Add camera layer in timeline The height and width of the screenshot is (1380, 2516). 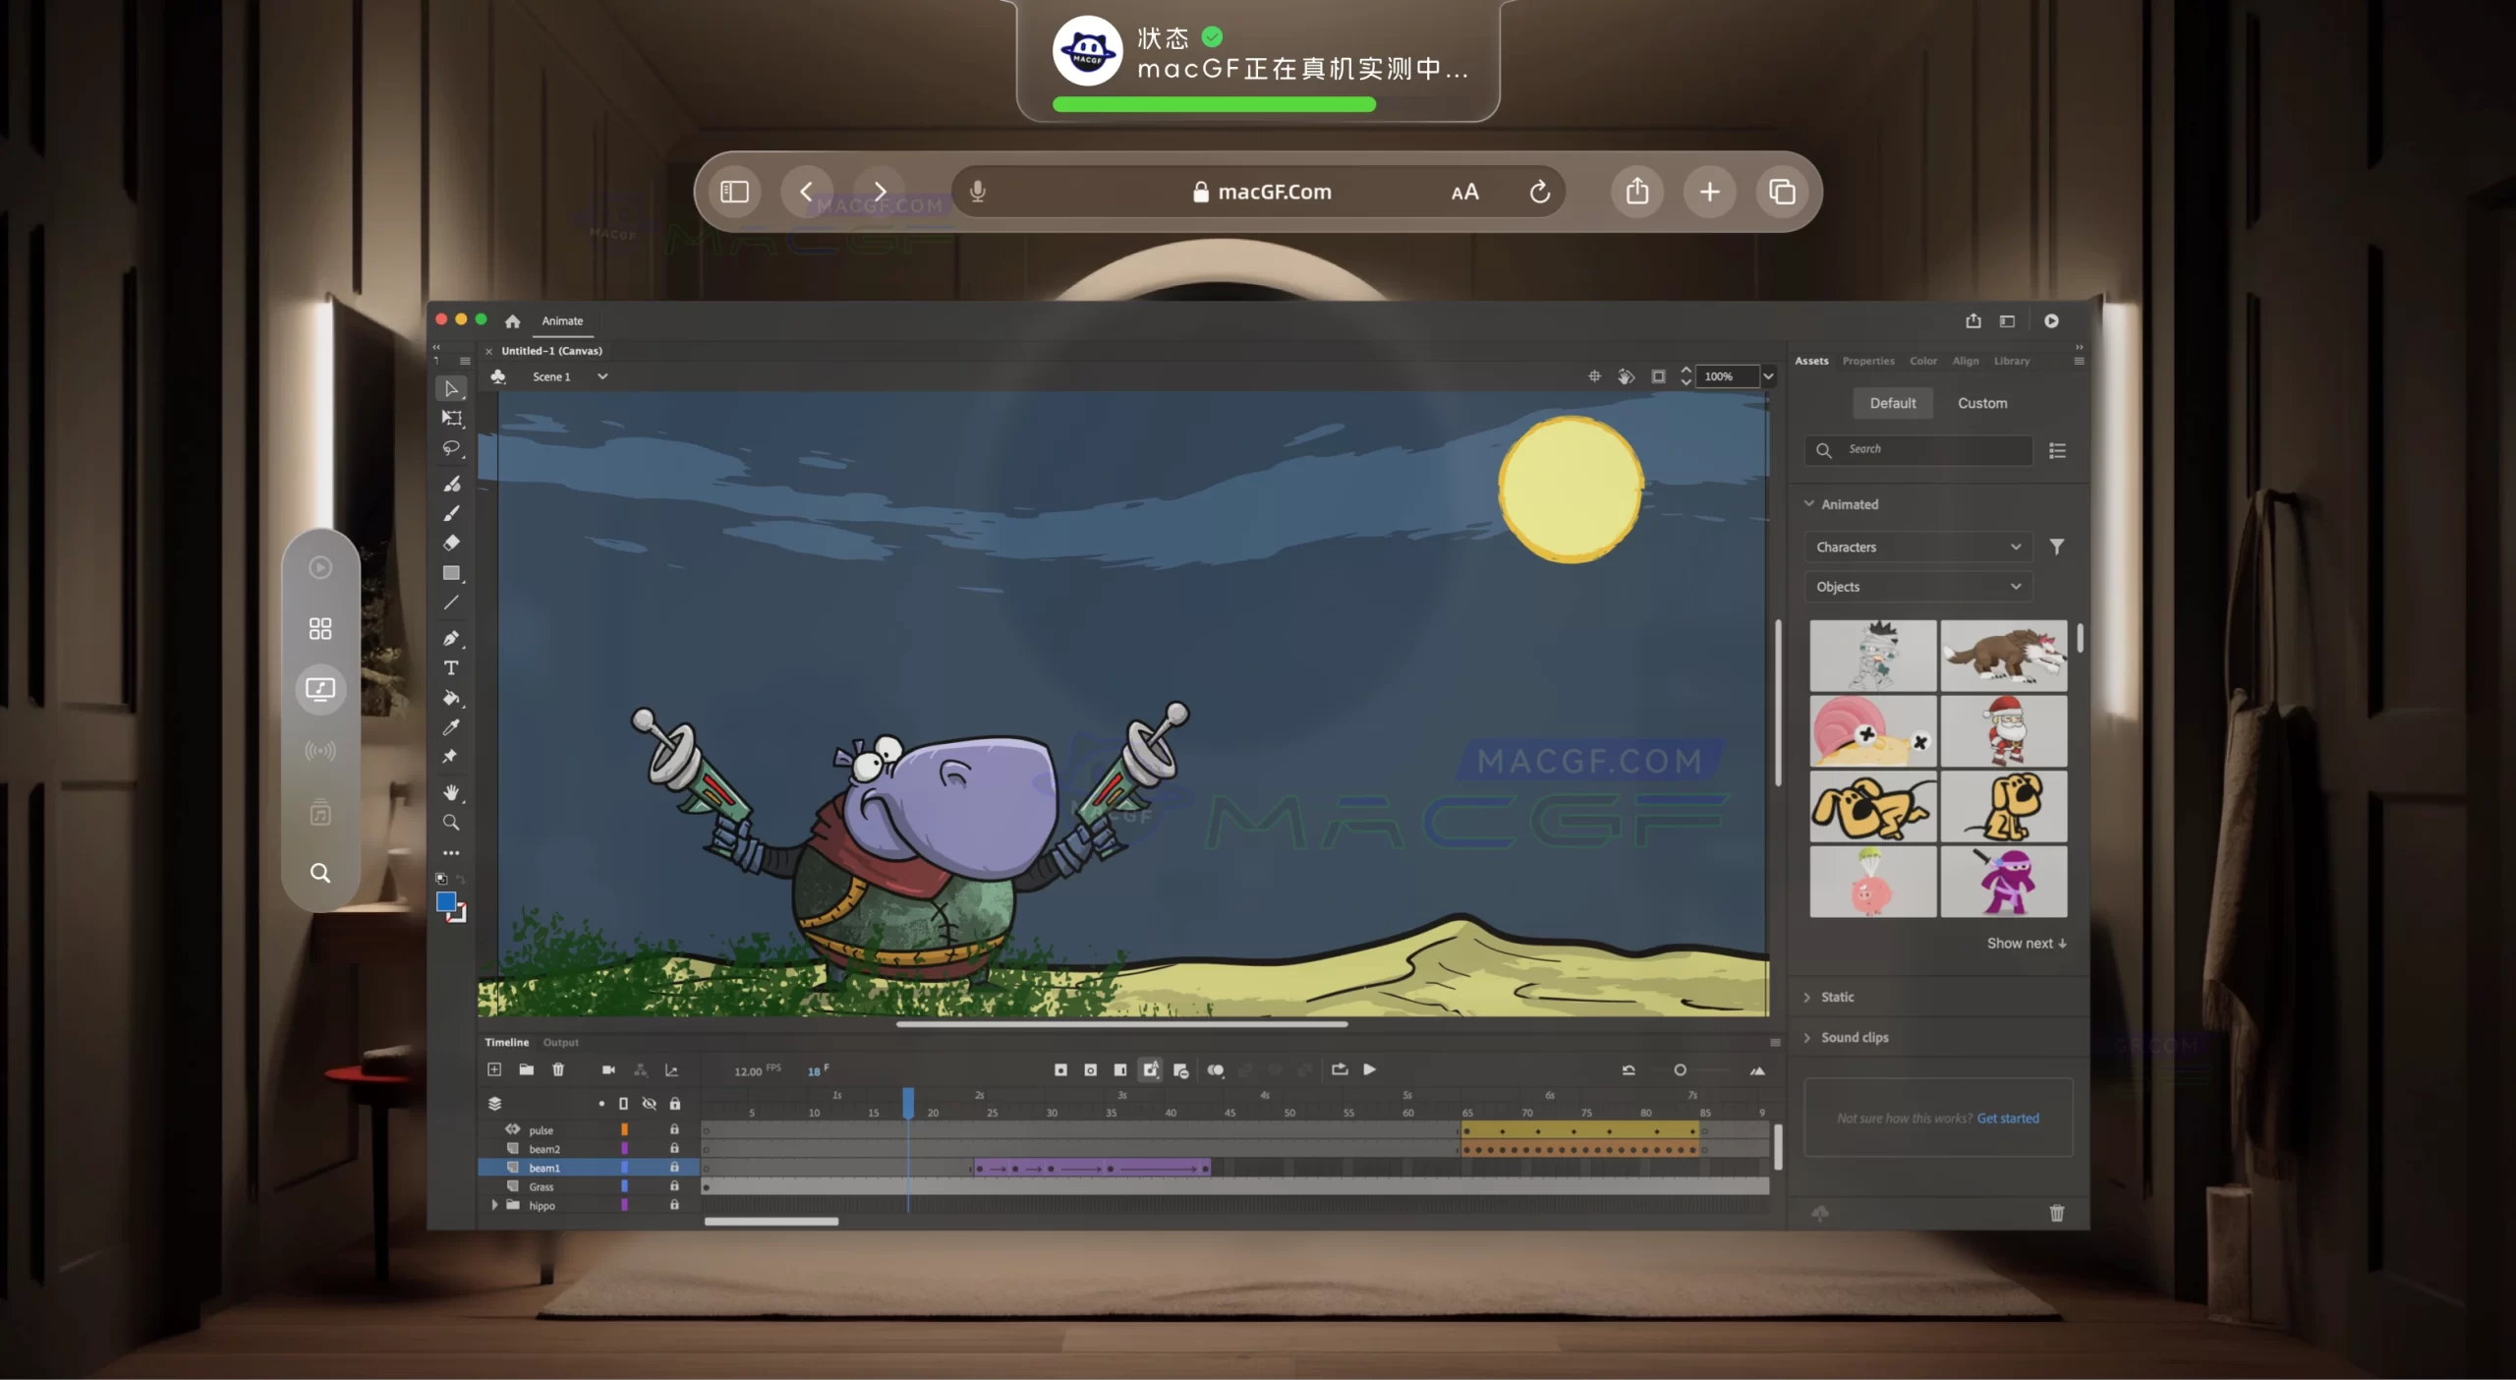(608, 1070)
